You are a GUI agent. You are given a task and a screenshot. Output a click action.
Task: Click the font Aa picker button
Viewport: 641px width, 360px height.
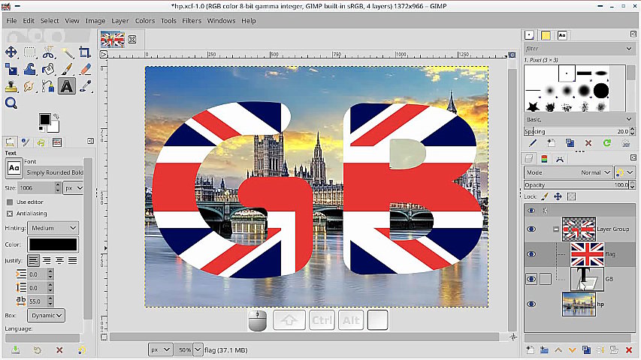pyautogui.click(x=14, y=168)
